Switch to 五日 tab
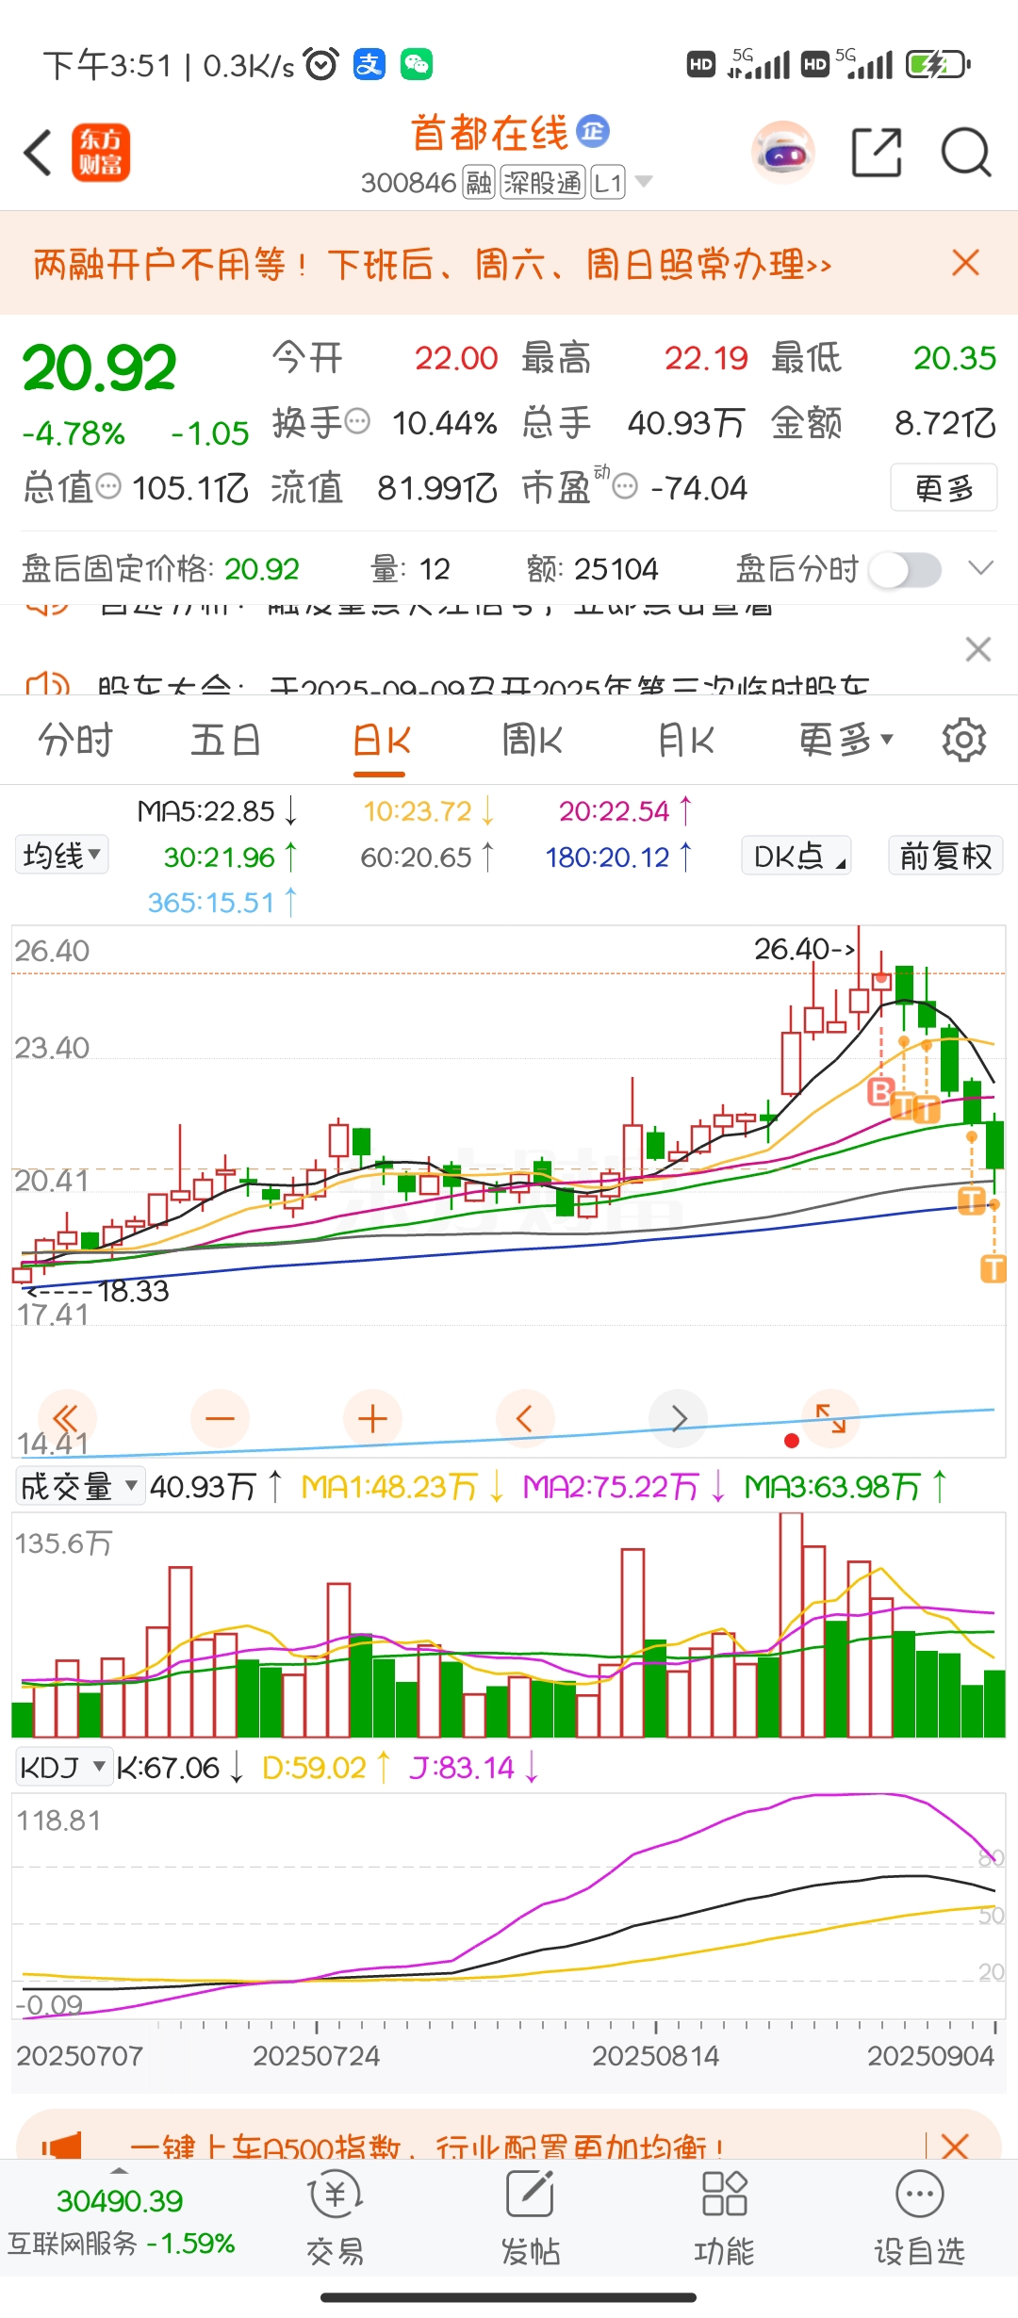The image size is (1018, 2318). pos(225,740)
